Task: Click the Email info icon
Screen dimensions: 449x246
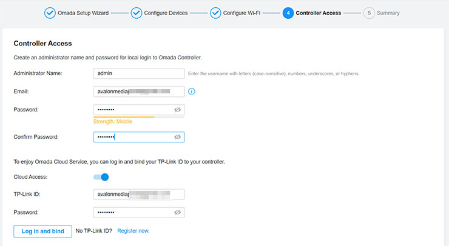Action: tap(192, 91)
